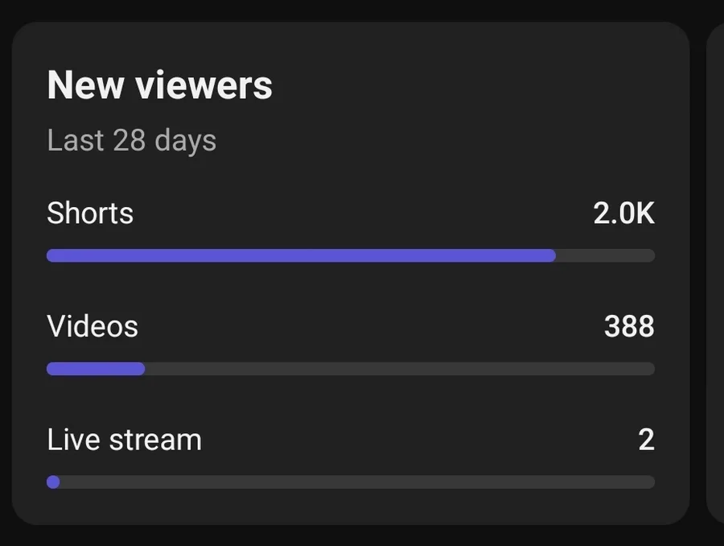This screenshot has height=546, width=724.
Task: Click the 2.0K Shorts viewer count
Action: point(623,213)
